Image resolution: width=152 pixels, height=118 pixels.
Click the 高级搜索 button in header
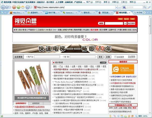(131, 23)
